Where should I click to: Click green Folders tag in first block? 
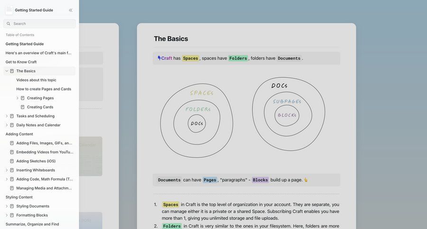click(x=238, y=58)
